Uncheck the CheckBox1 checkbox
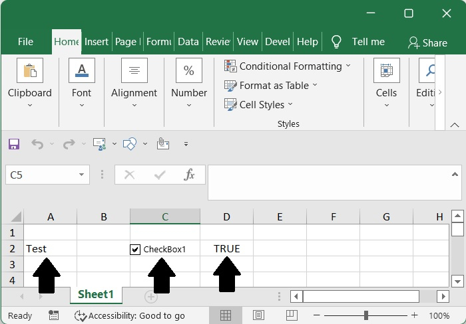The width and height of the screenshot is (466, 324). click(135, 250)
